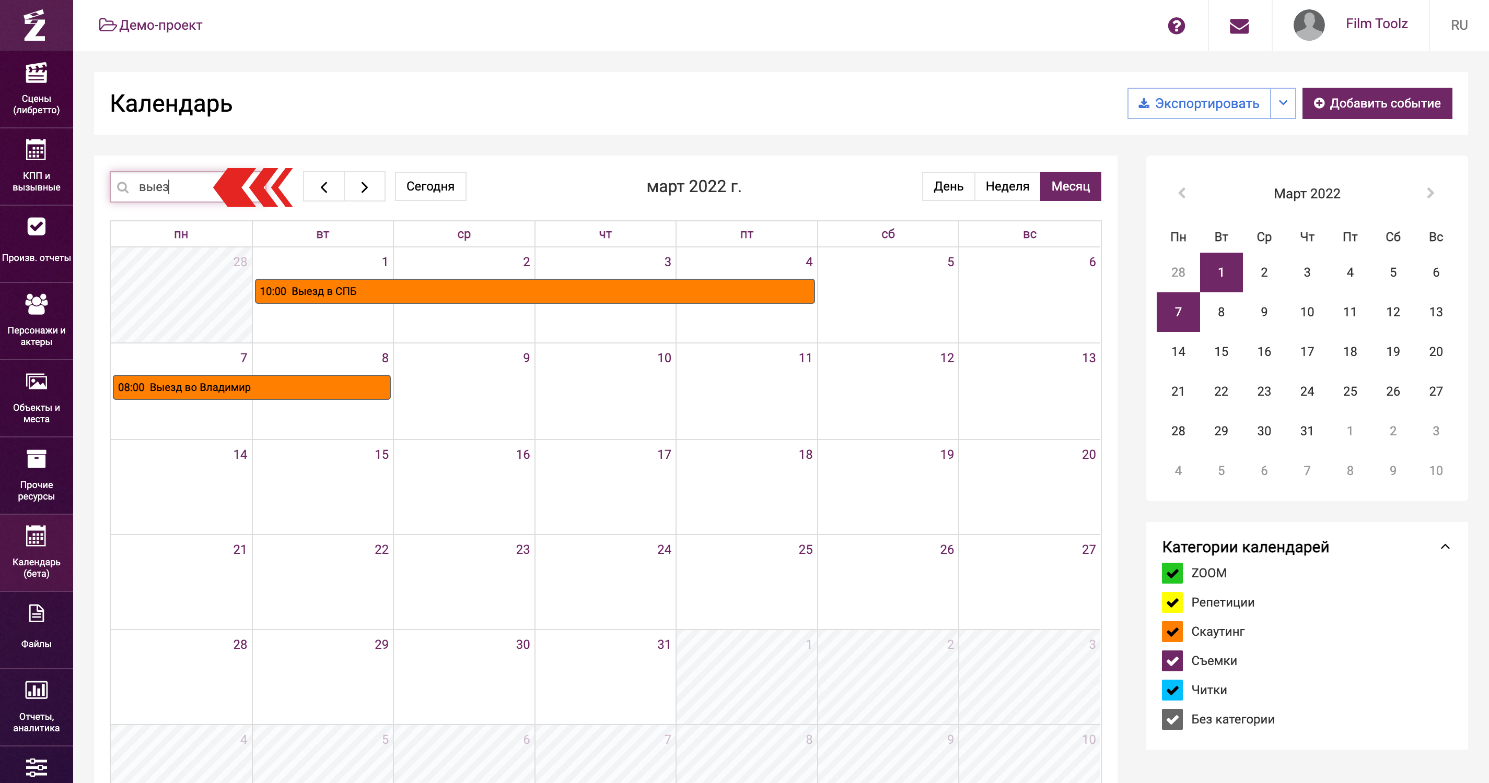Click day 29 cell in main calendar
1489x783 pixels.
[x=322, y=678]
